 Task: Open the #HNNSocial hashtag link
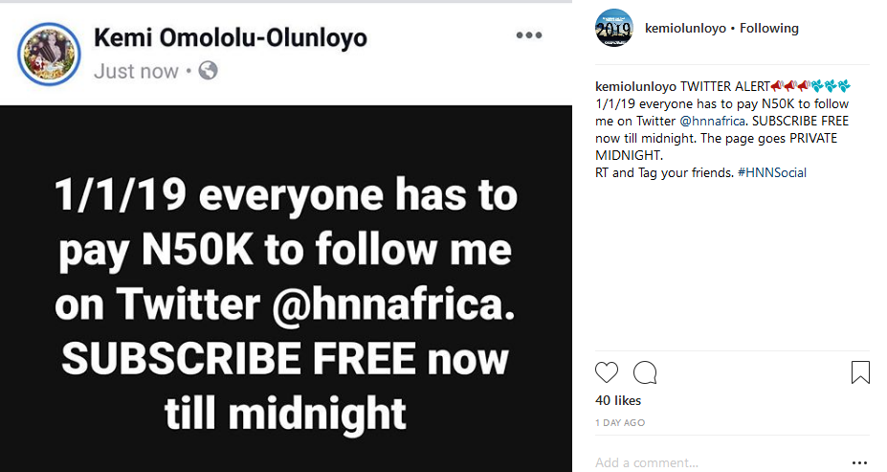tap(772, 172)
